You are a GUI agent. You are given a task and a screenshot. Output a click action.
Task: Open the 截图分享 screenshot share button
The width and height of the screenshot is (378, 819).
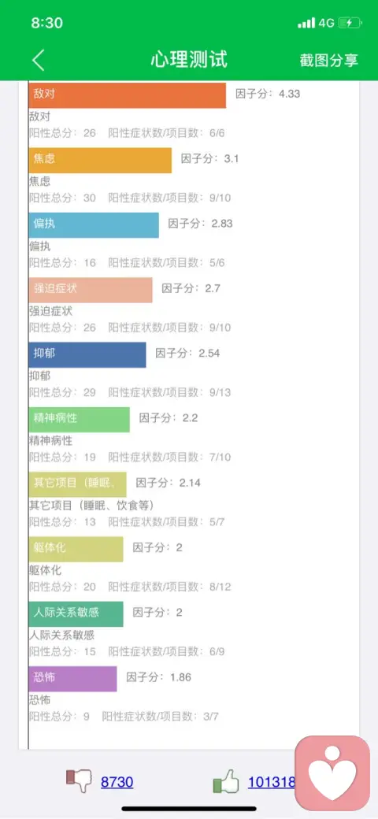pyautogui.click(x=329, y=60)
